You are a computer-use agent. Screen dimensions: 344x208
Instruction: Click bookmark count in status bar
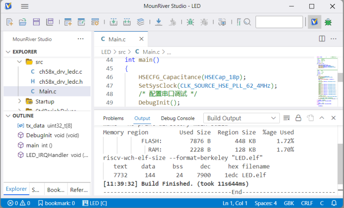click(56, 203)
